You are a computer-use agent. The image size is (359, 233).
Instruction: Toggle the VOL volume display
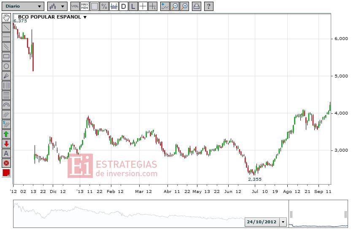click(x=75, y=6)
